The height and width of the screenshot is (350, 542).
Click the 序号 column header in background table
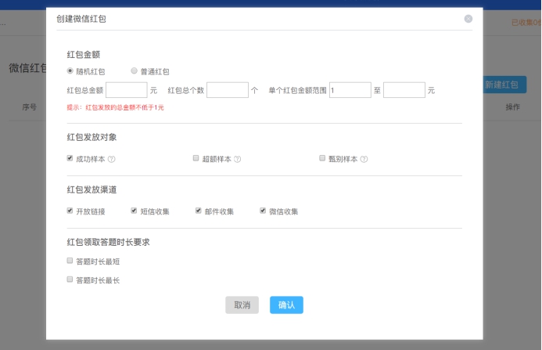pos(30,107)
